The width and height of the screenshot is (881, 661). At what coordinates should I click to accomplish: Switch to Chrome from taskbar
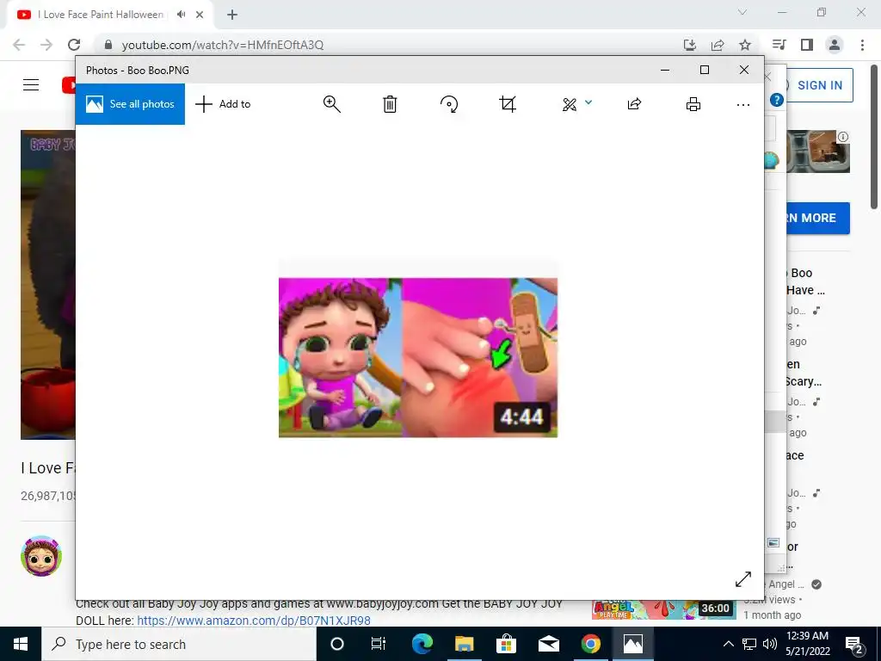590,644
